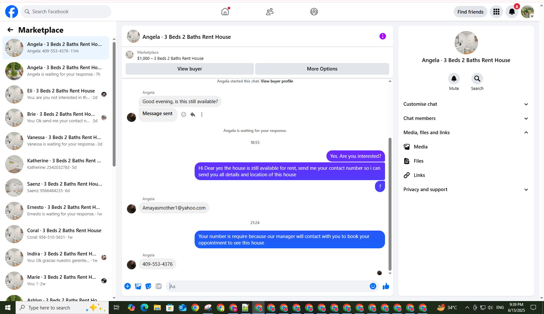Click the More Options button

point(322,69)
